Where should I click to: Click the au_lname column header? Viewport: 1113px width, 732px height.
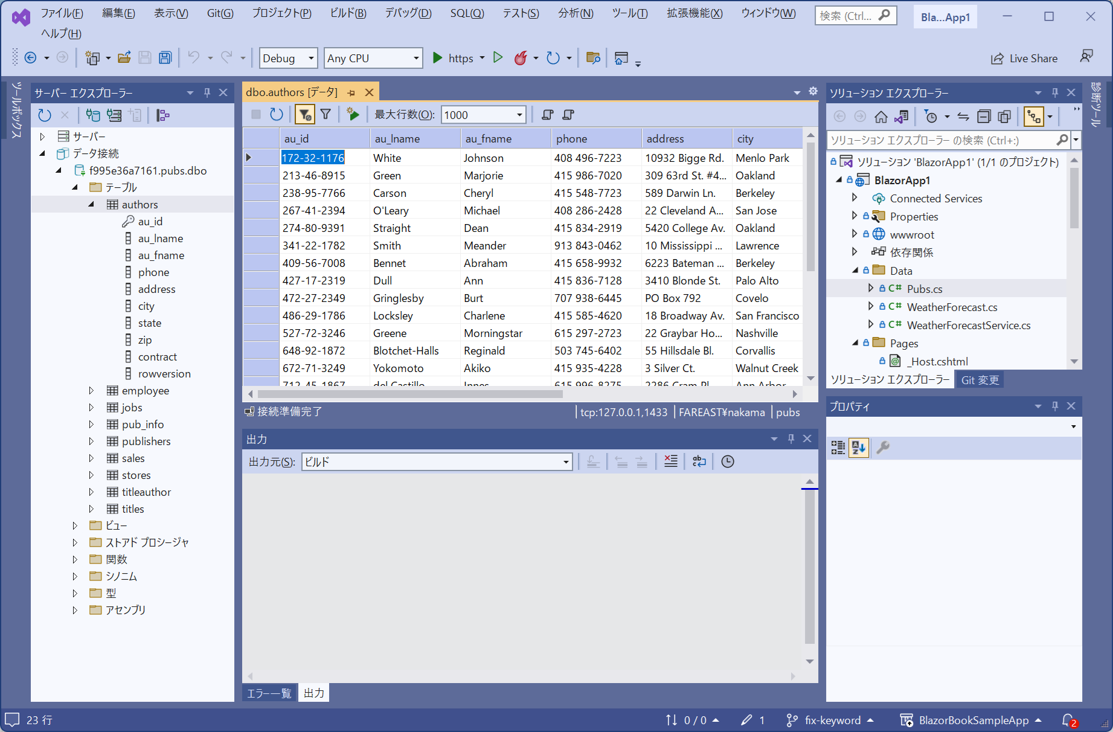(x=415, y=139)
